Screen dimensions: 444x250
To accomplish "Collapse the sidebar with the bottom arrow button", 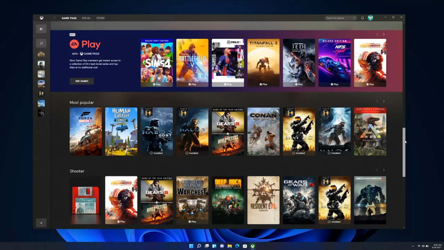I will [x=41, y=223].
